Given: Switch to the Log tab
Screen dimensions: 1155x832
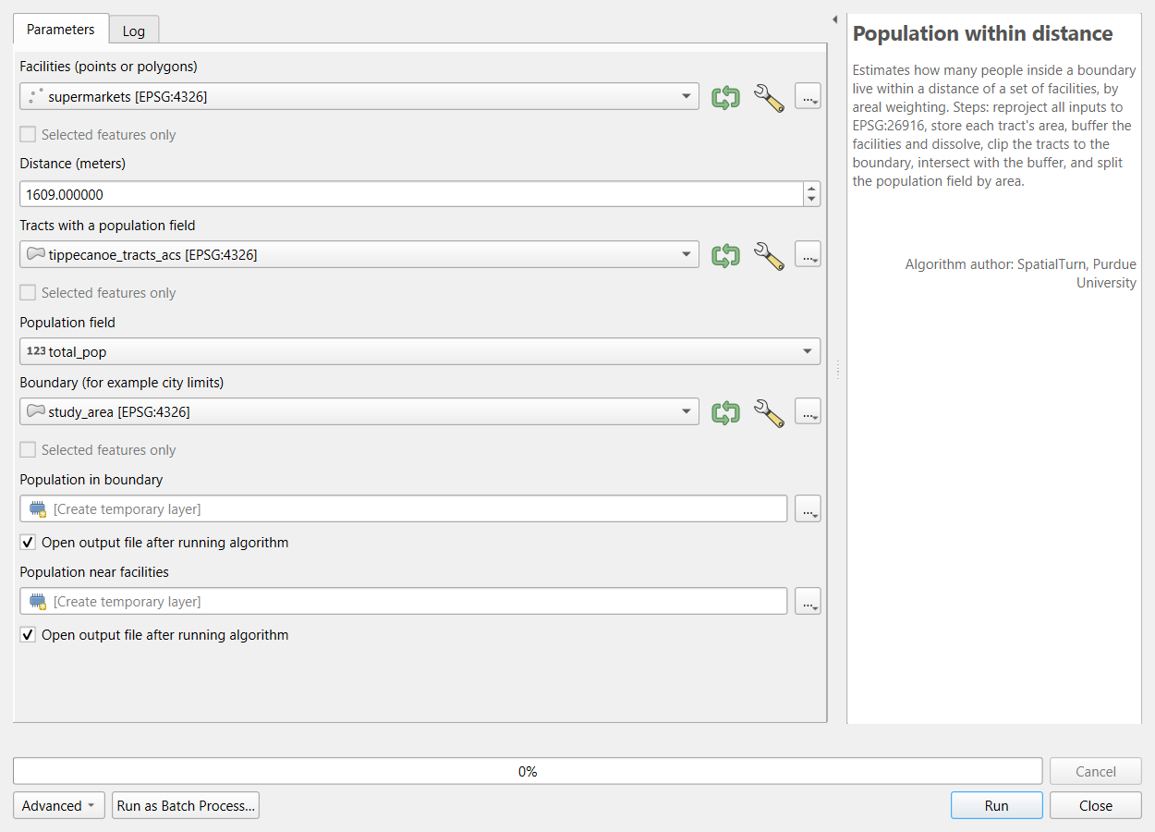Looking at the screenshot, I should 134,31.
